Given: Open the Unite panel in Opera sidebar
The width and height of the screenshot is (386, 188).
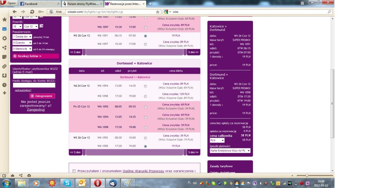Looking at the screenshot, I should point(5,48).
